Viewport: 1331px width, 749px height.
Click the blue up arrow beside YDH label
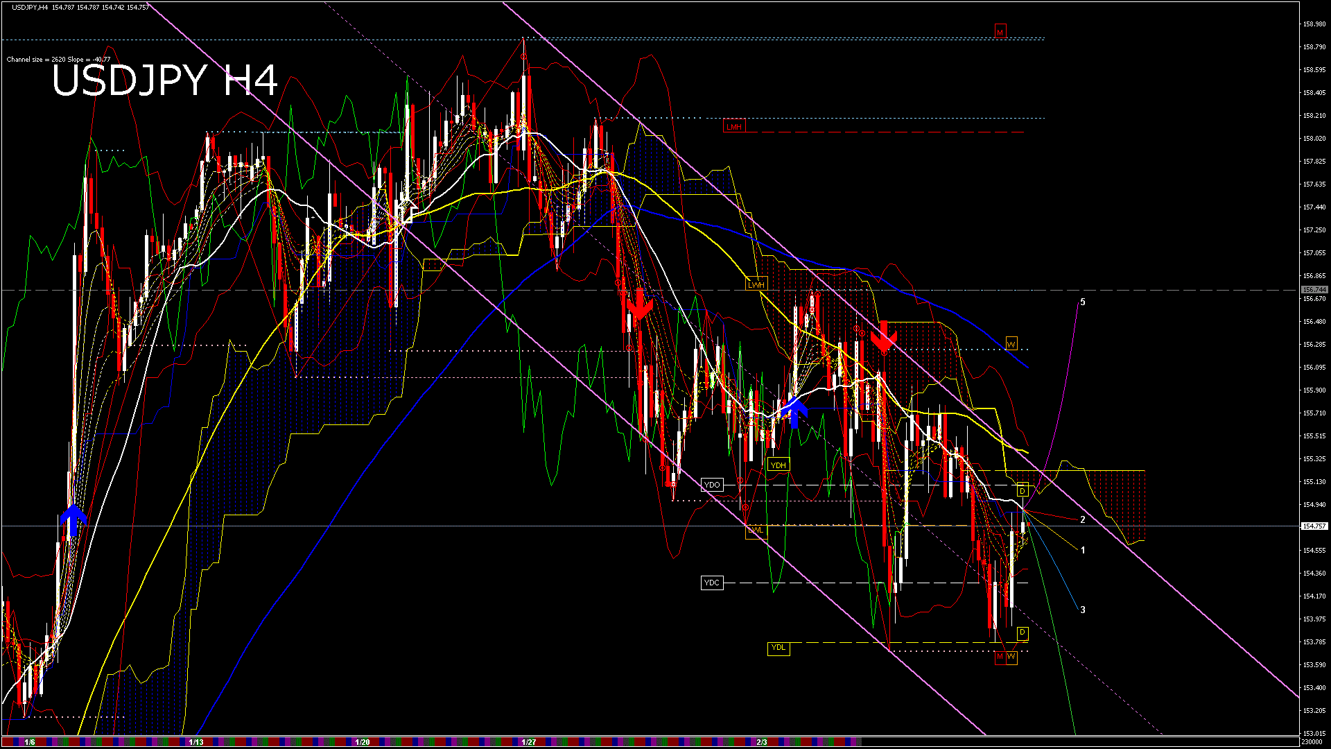coord(795,412)
